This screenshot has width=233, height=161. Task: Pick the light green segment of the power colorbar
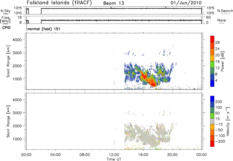212,64
